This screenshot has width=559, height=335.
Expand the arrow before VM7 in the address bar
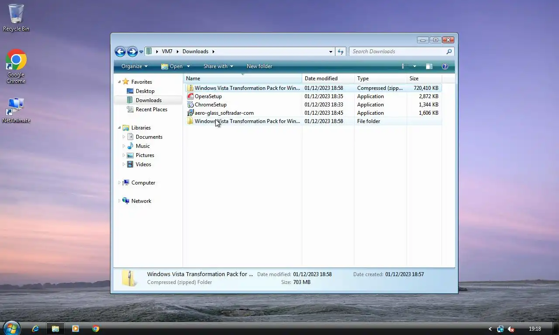[157, 51]
